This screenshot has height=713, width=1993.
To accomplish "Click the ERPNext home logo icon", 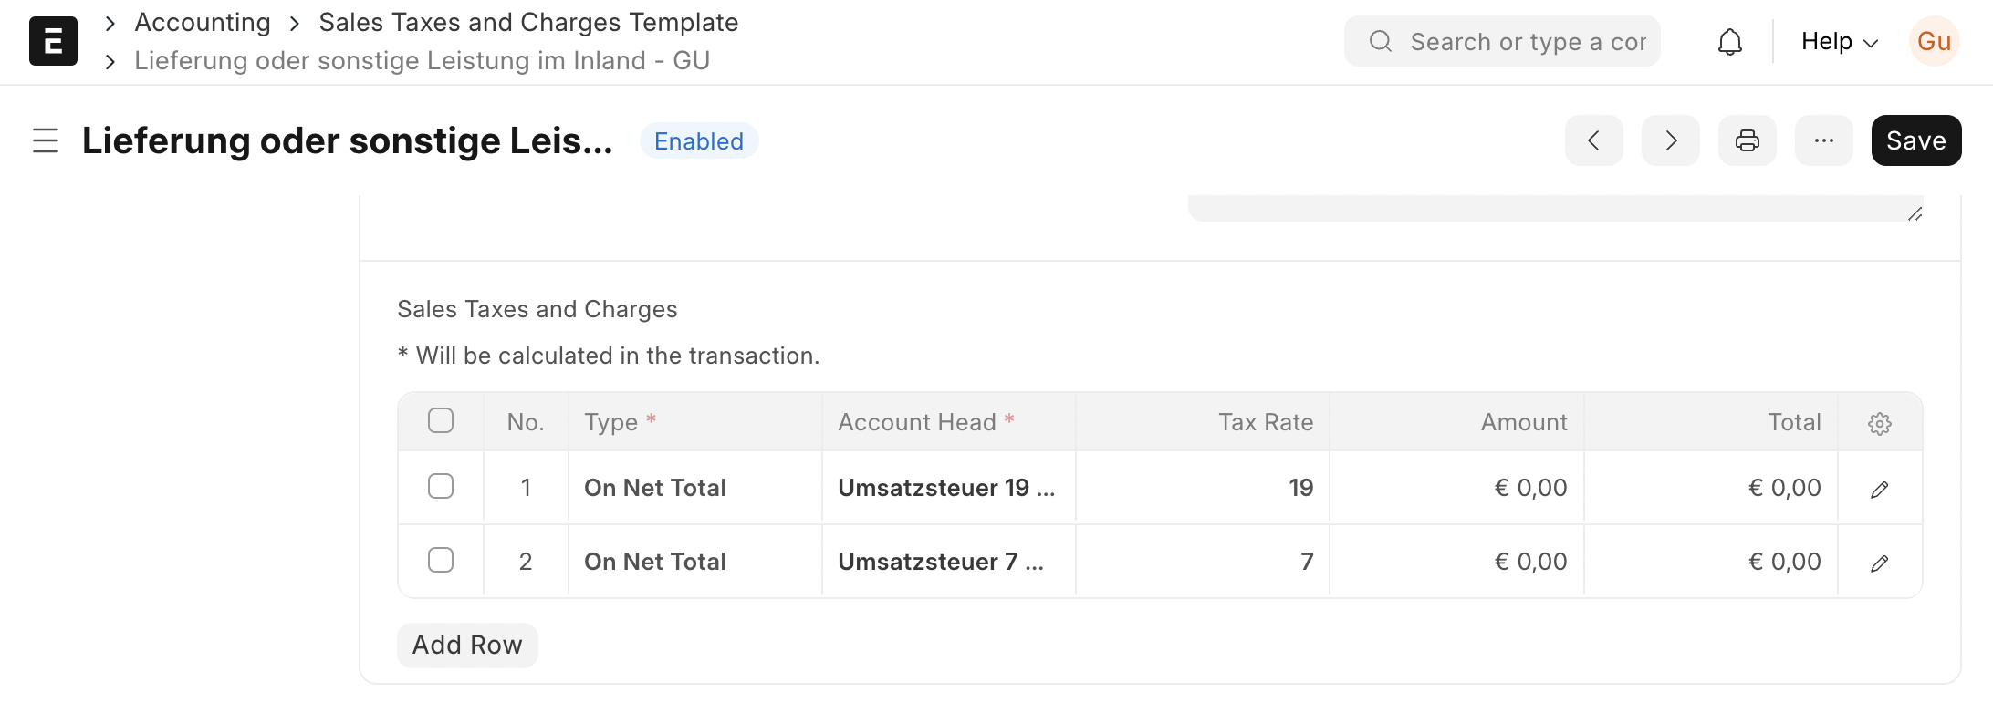I will pos(53,41).
